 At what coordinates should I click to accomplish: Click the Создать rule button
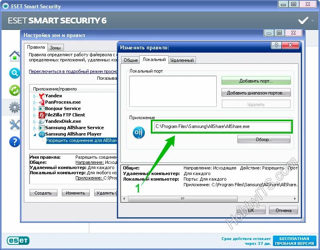click(x=43, y=193)
